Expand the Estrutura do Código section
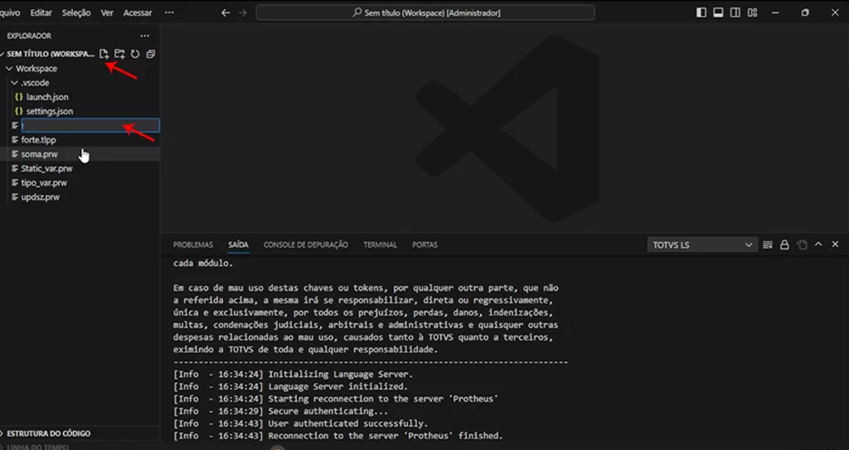The height and width of the screenshot is (450, 849). pos(49,433)
